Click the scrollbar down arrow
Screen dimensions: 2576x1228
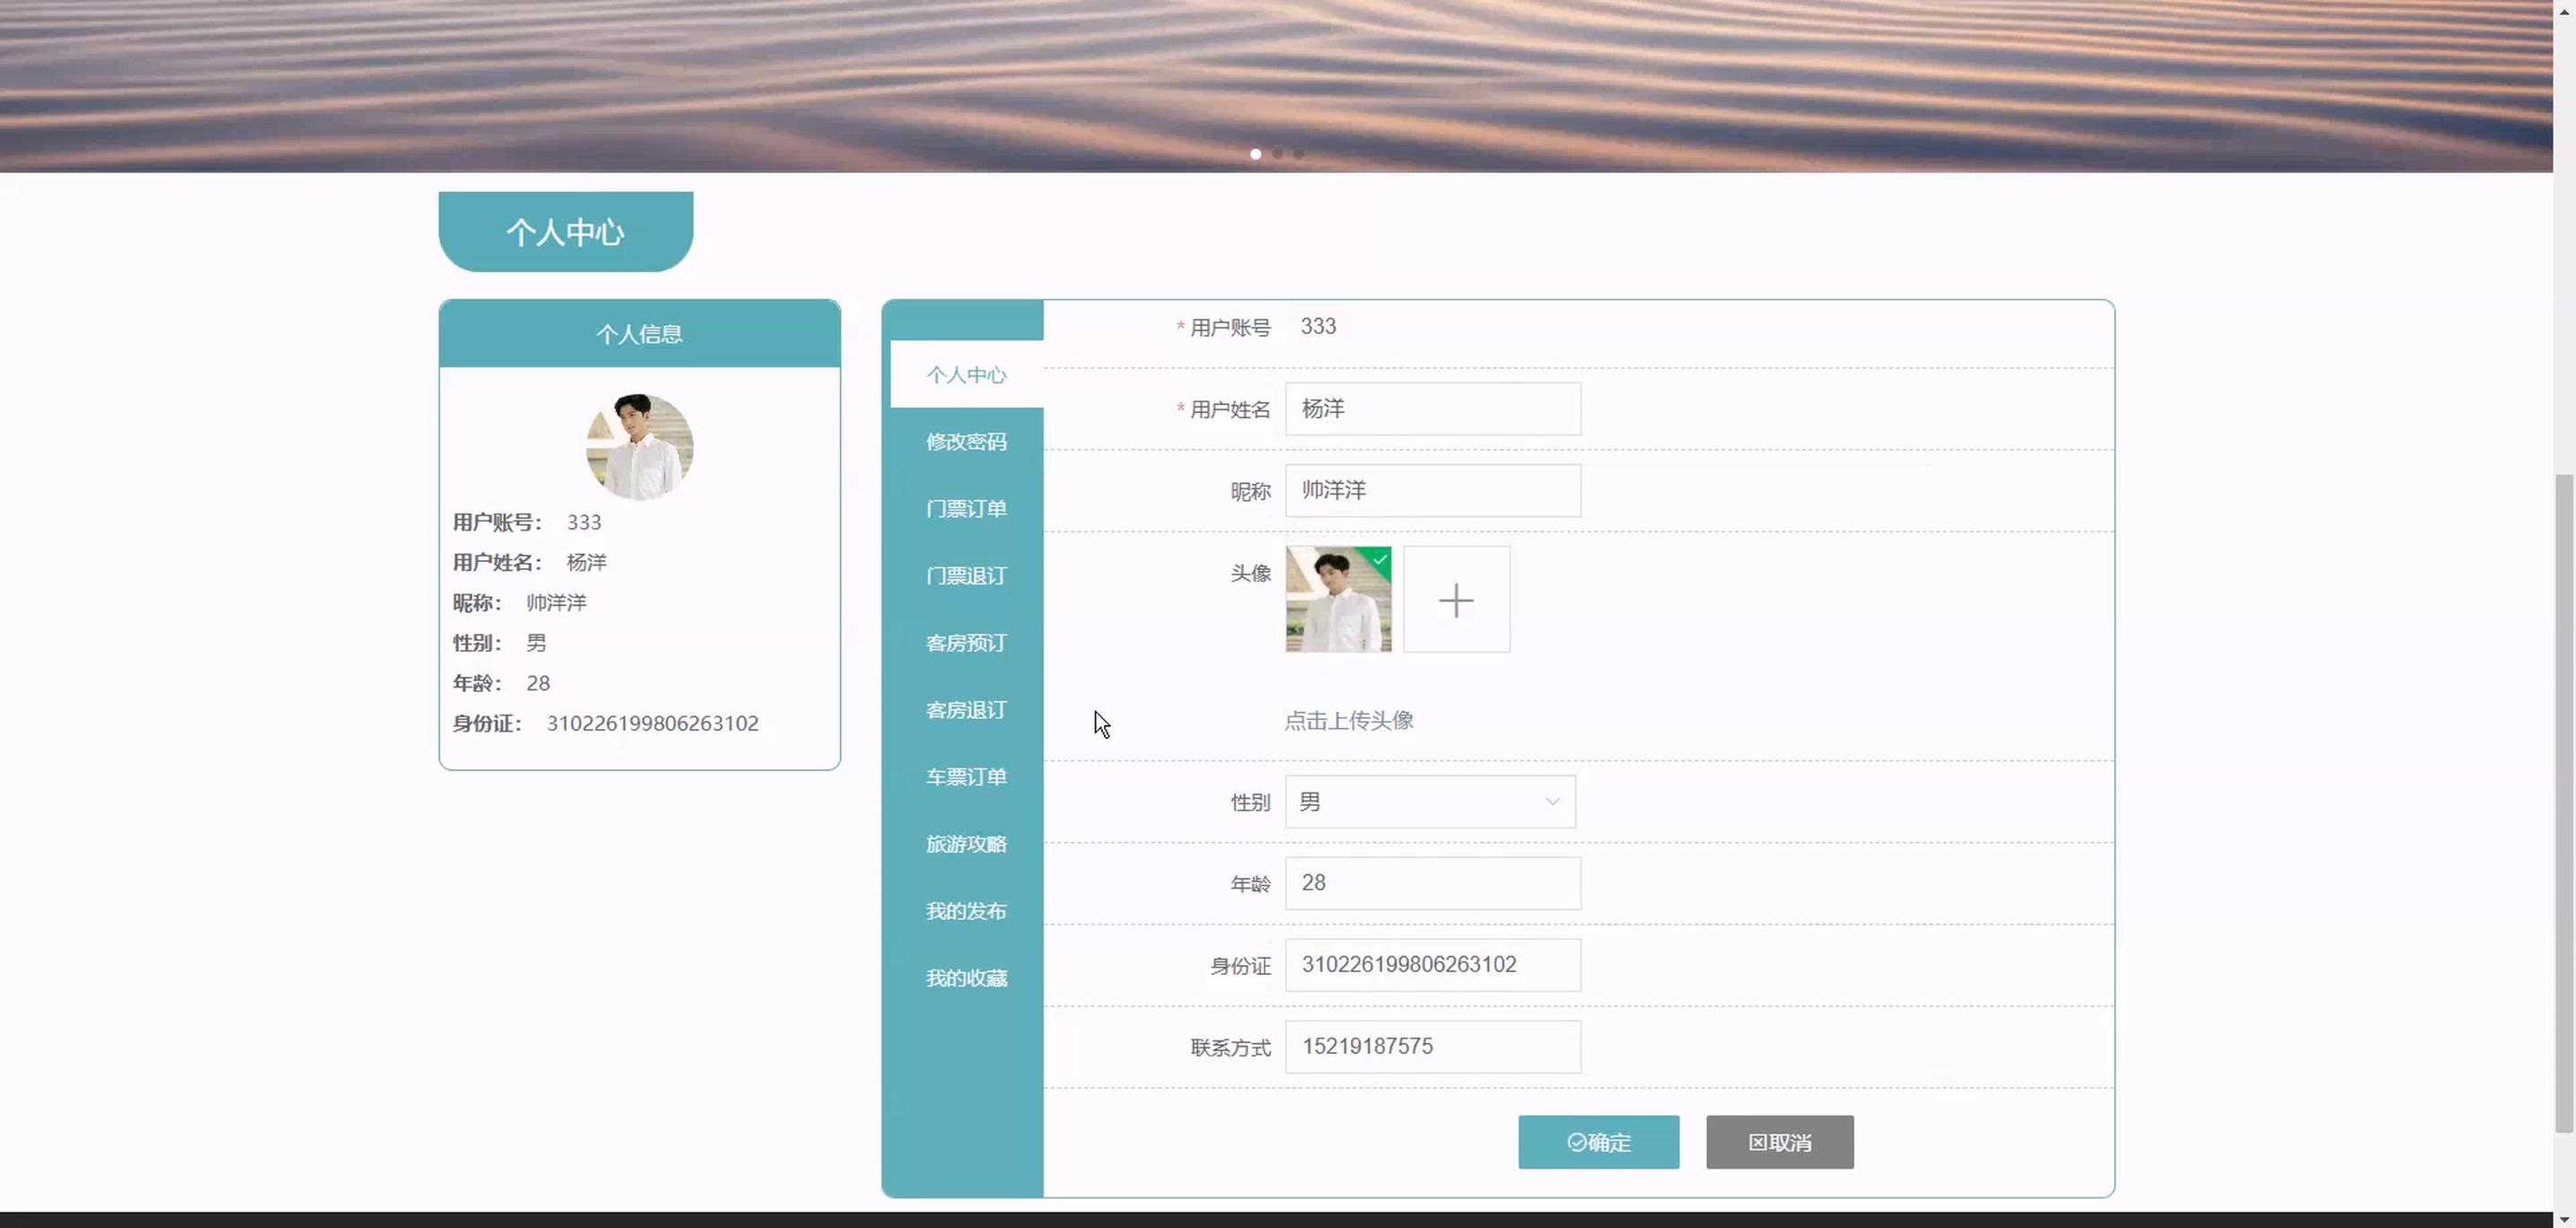[x=2564, y=1219]
